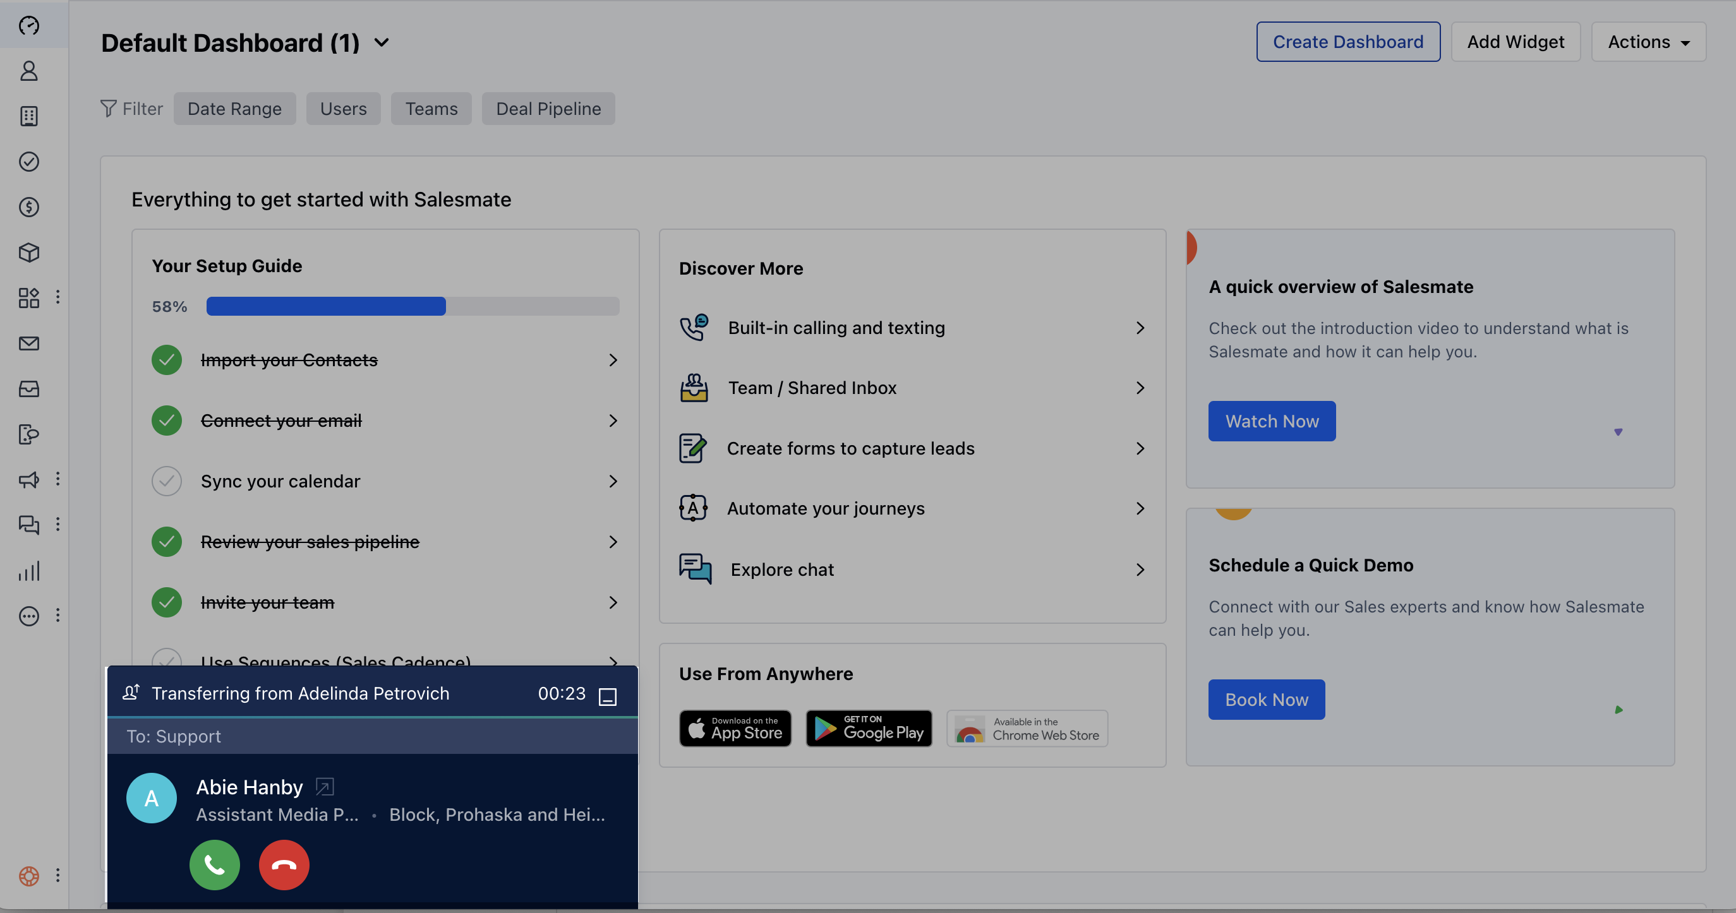Click the setup guide progress bar
This screenshot has width=1736, height=913.
point(413,306)
